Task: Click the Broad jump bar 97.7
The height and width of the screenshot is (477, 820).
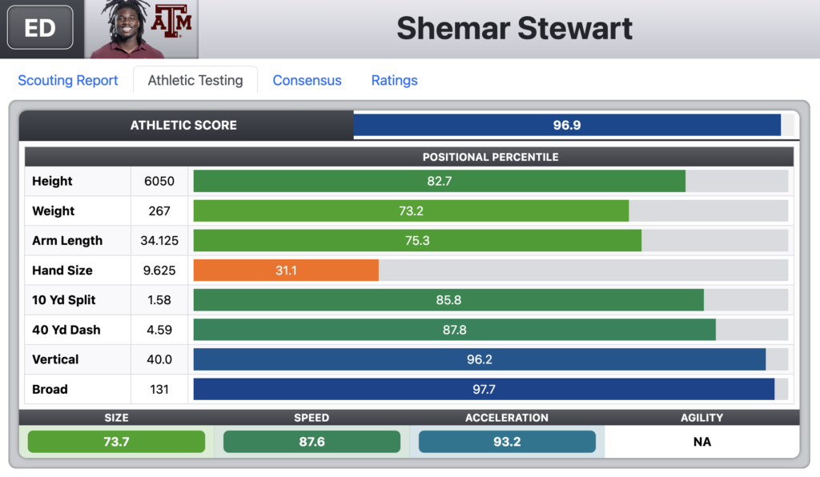Action: [x=484, y=389]
